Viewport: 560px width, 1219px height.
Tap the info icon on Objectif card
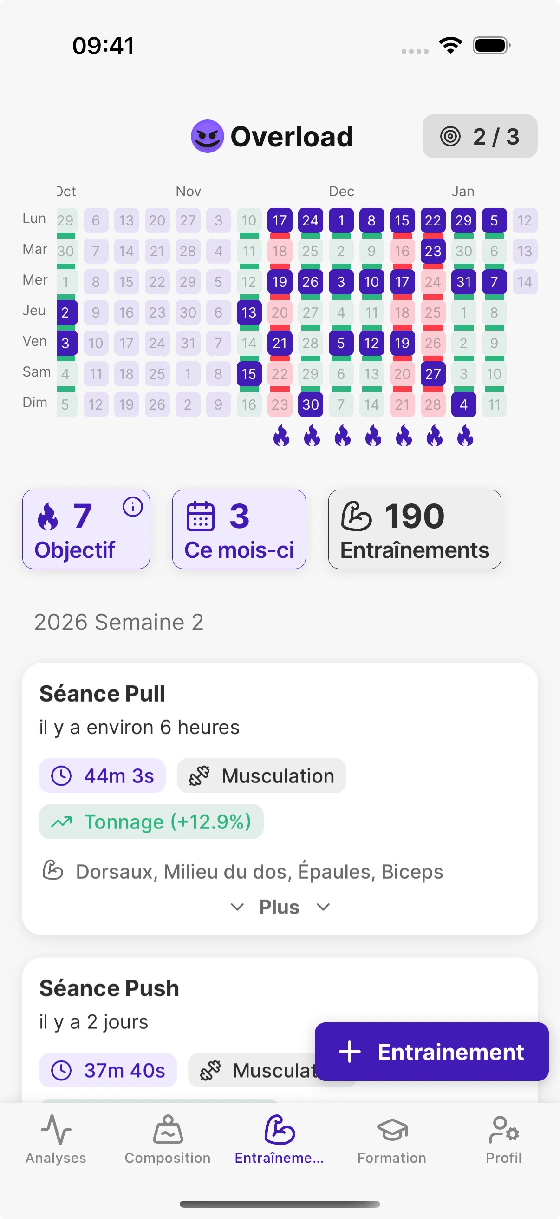click(x=133, y=507)
